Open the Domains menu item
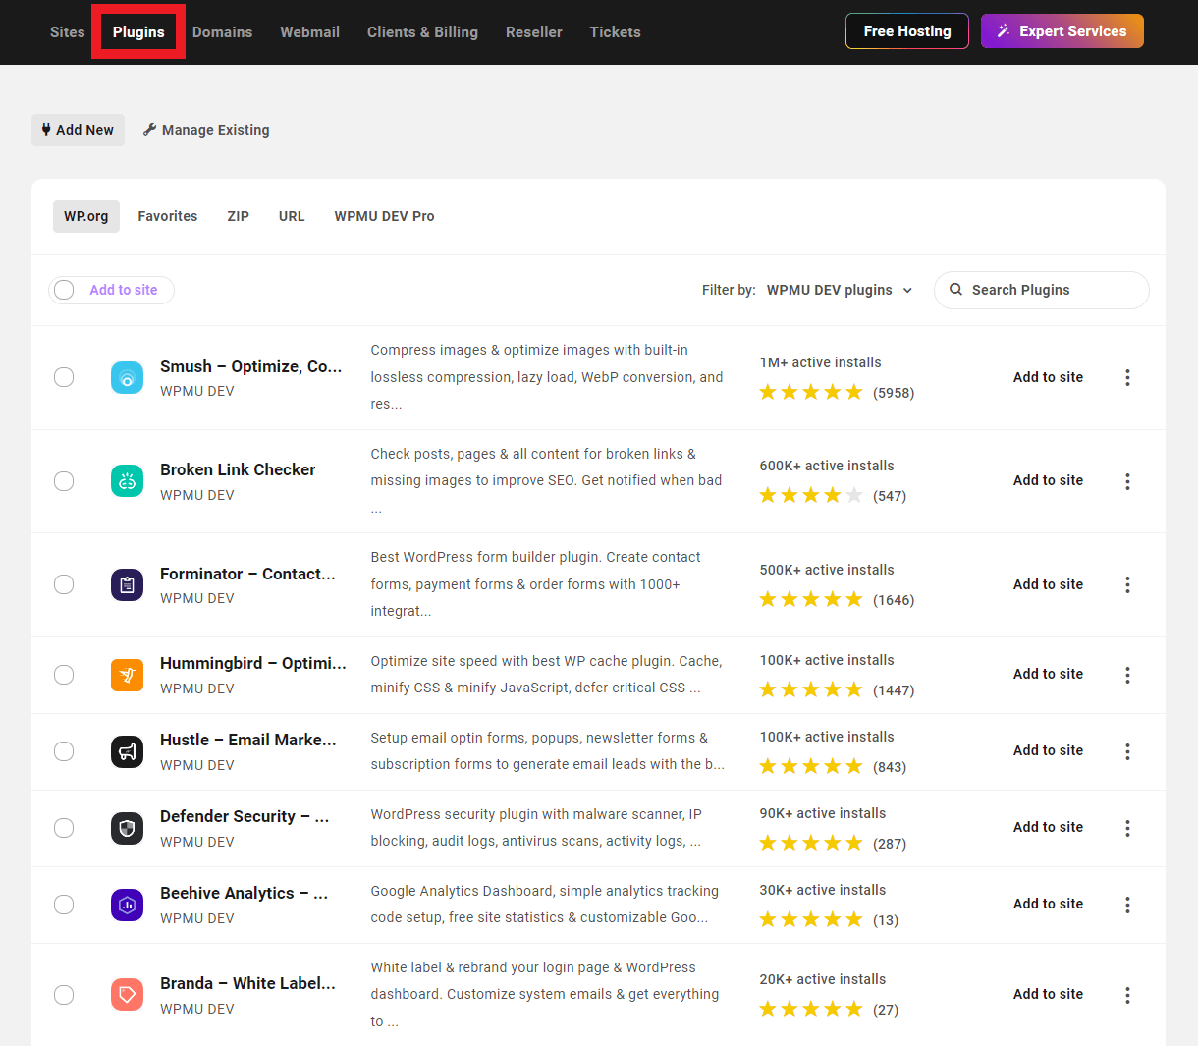Viewport: 1198px width, 1046px height. click(222, 32)
